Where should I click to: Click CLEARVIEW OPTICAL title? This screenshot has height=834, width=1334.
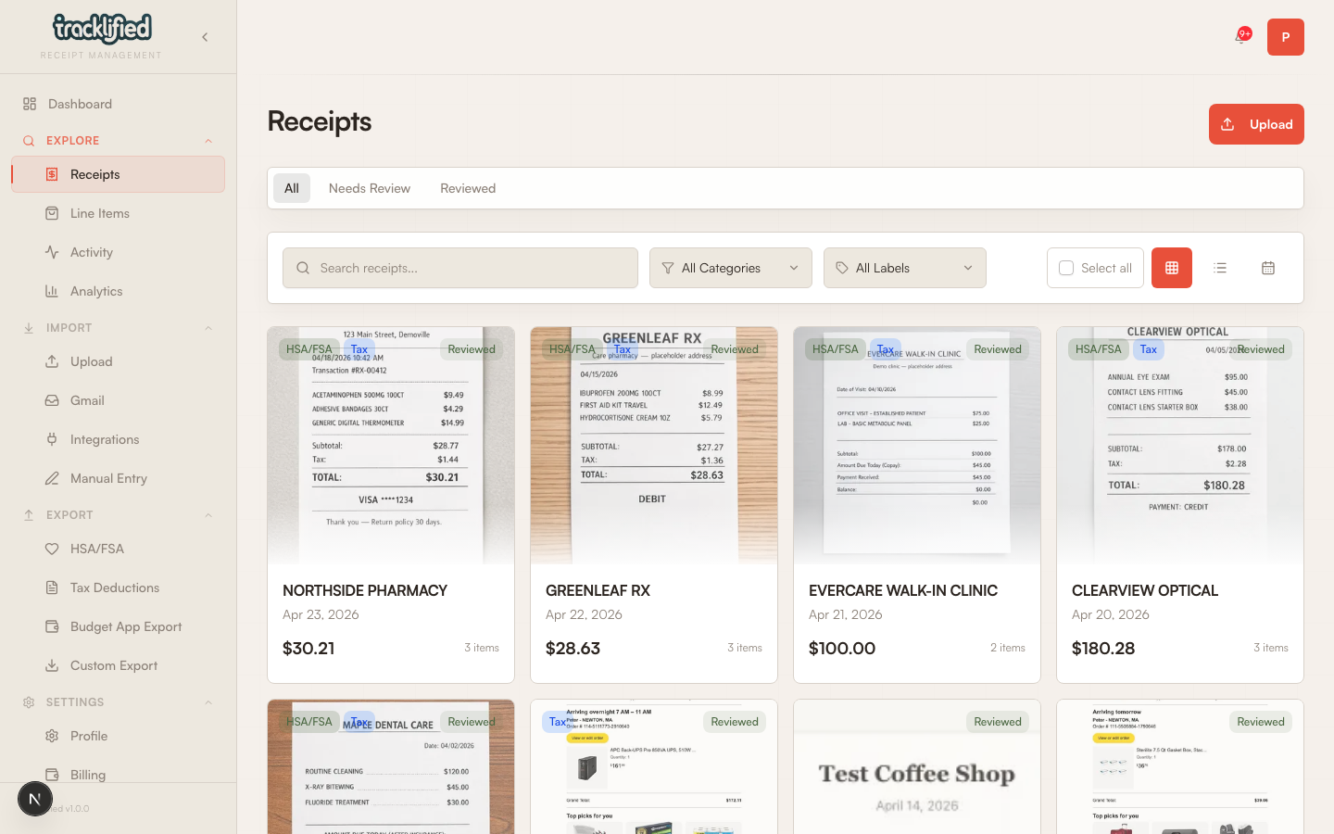(x=1145, y=590)
